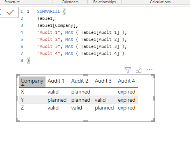Open the Relationships ribbon group
The height and width of the screenshot is (152, 190).
coord(104,2)
